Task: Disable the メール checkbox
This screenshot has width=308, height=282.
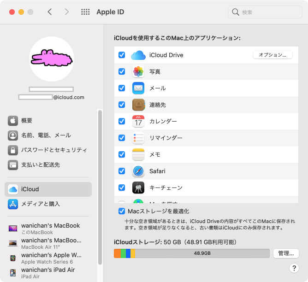Action: click(122, 88)
